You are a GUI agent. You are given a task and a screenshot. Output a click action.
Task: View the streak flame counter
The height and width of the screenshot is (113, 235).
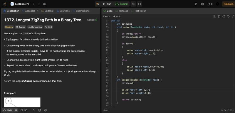click(210, 4)
